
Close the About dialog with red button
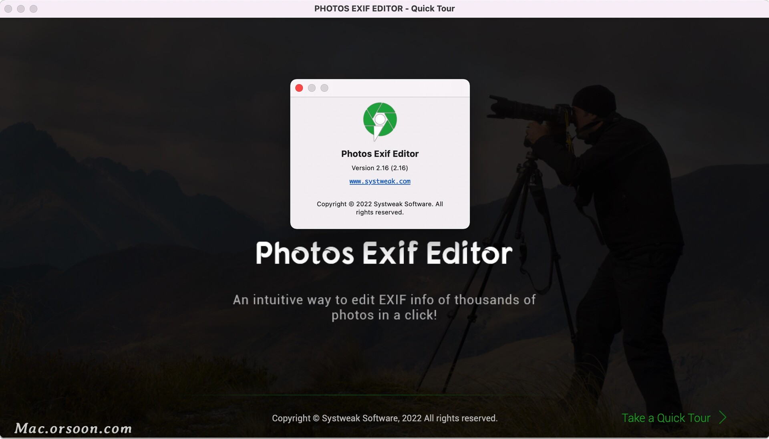299,88
